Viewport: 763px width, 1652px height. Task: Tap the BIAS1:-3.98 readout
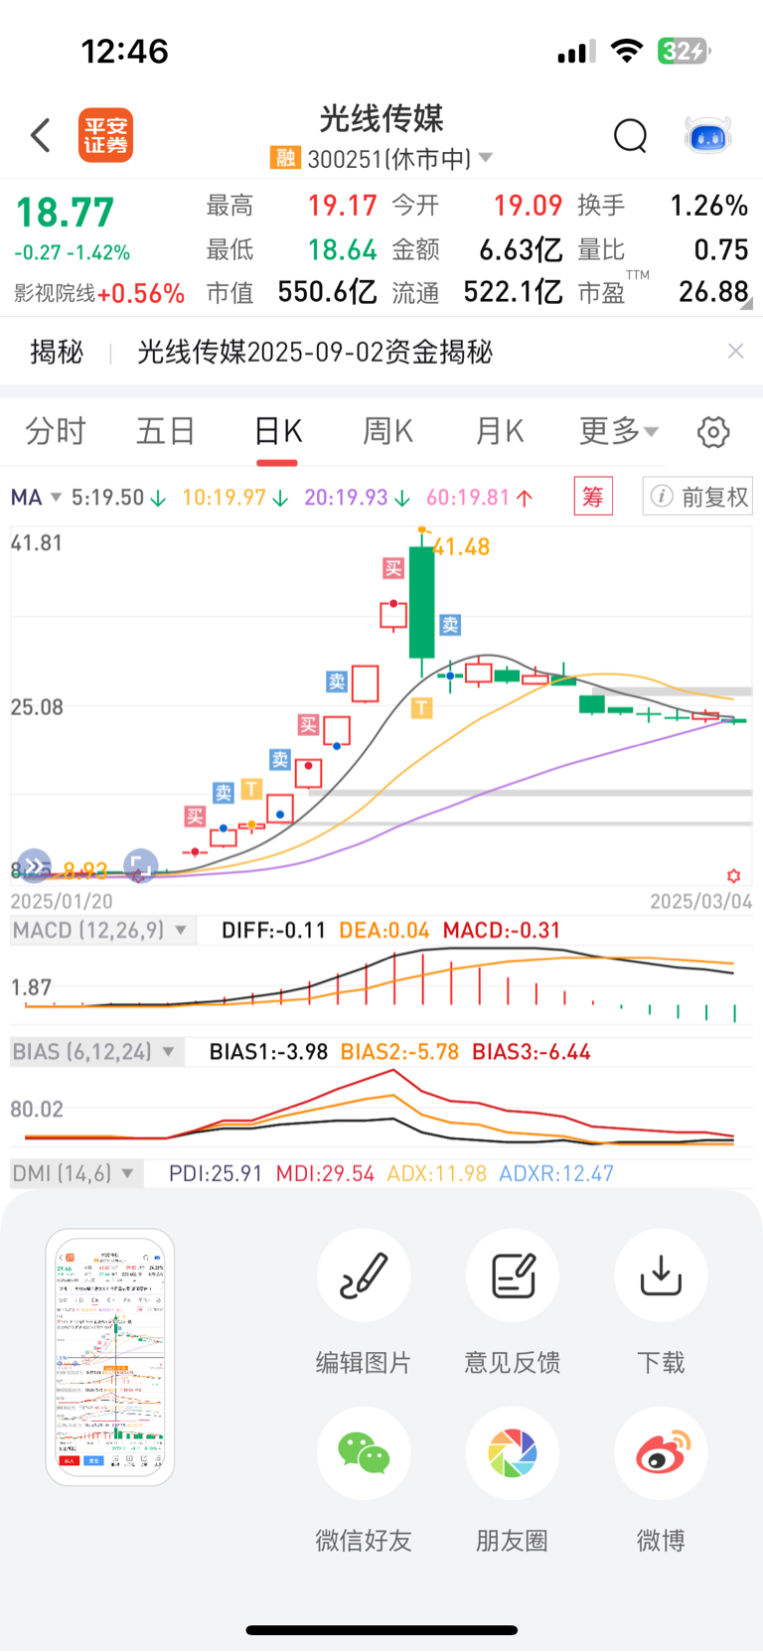(x=268, y=1052)
